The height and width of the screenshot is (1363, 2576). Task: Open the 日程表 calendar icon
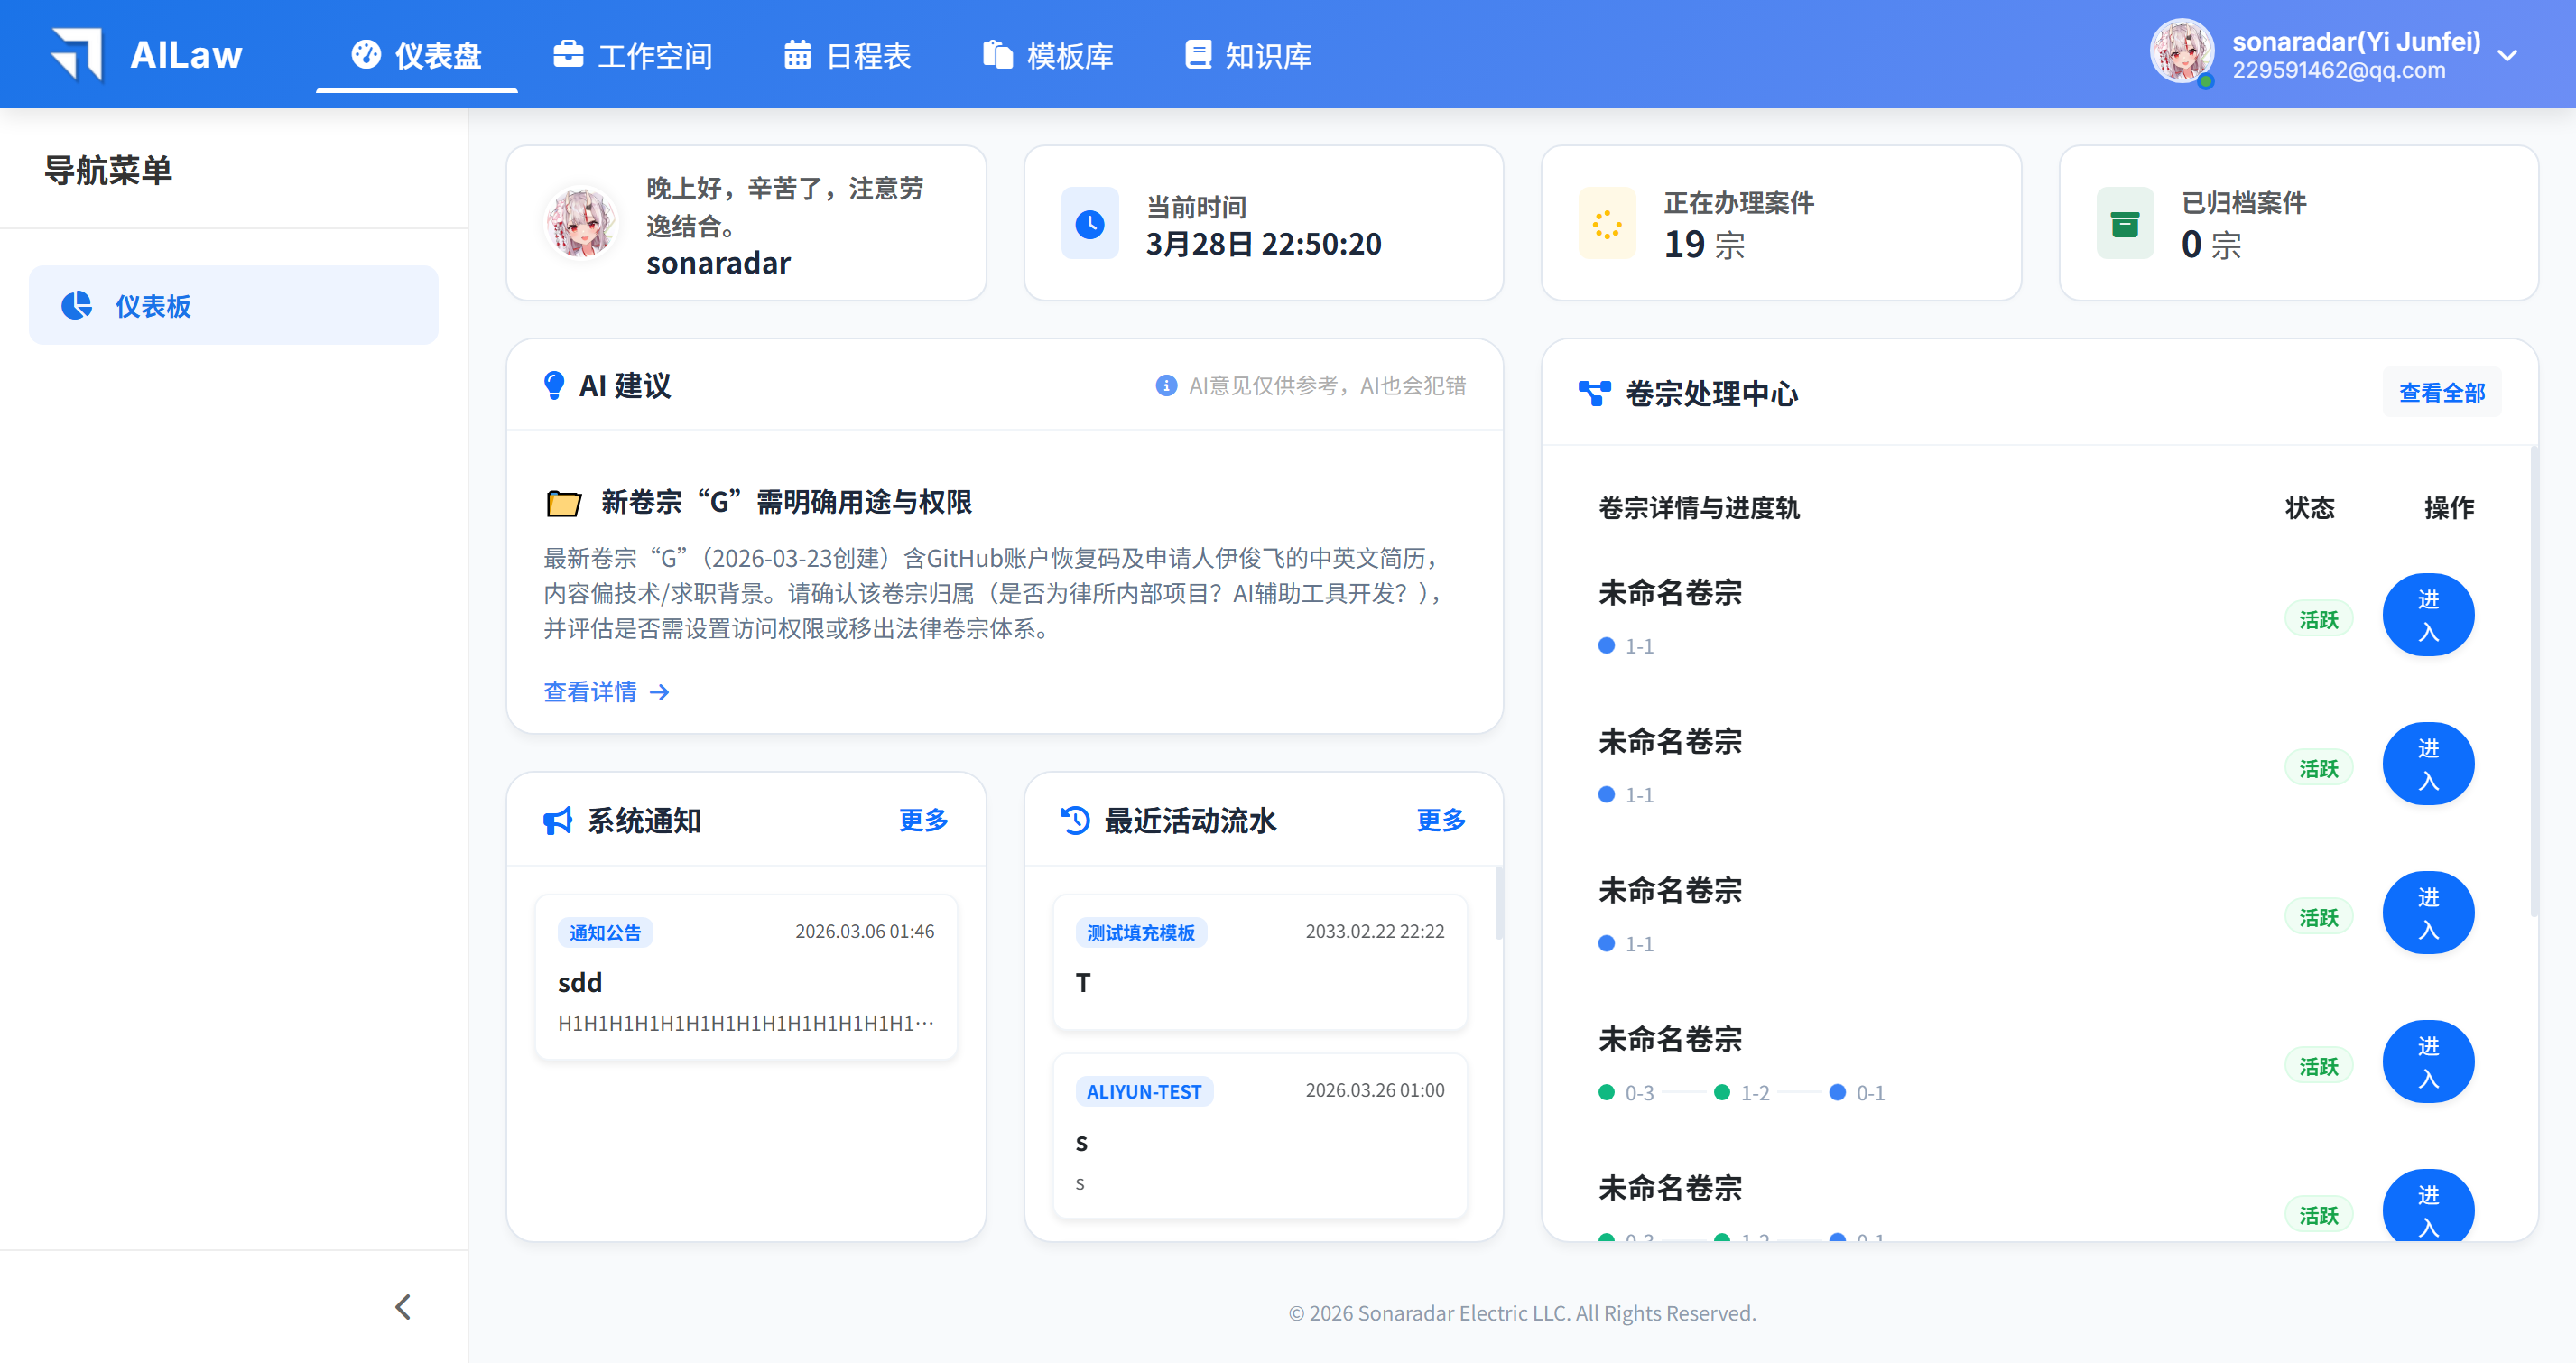point(797,55)
